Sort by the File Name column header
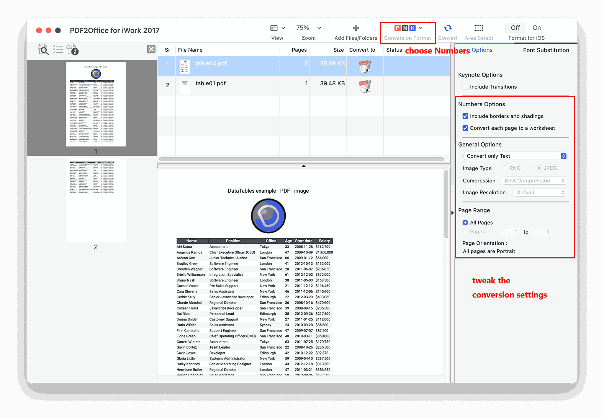The image size is (604, 418). coord(190,50)
